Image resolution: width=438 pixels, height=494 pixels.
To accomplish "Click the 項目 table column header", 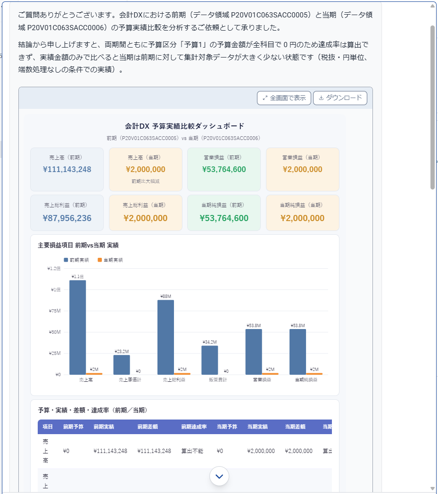I will tap(48, 427).
